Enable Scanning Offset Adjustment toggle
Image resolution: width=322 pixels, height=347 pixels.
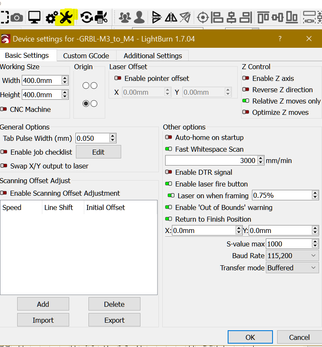[x=3, y=193]
